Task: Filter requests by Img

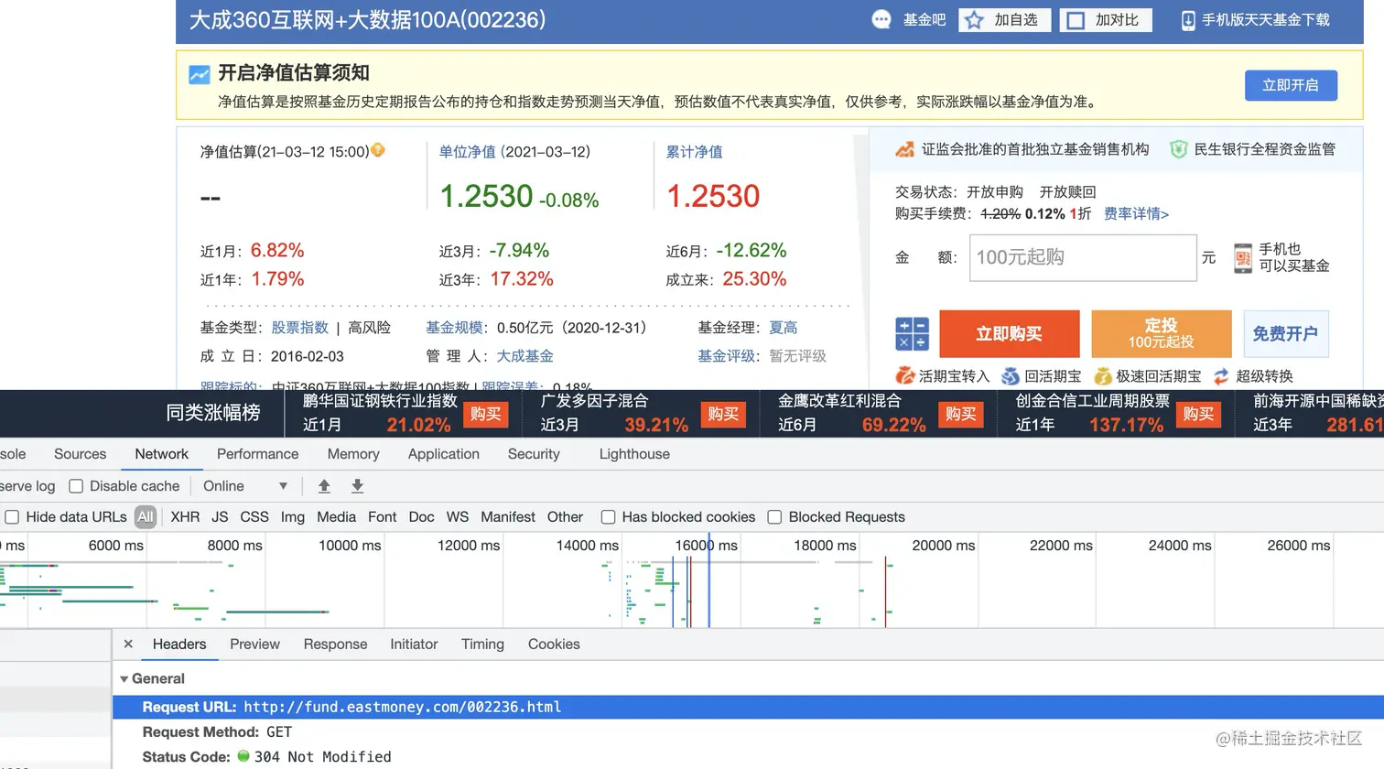Action: pyautogui.click(x=293, y=517)
